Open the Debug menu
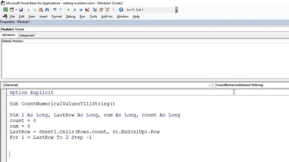The height and width of the screenshot is (162, 289). pos(70,17)
